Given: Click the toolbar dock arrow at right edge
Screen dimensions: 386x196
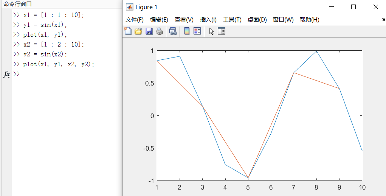Looking at the screenshot, I should 383,19.
